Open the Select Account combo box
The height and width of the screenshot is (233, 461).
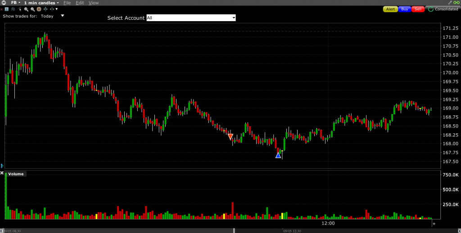point(191,18)
